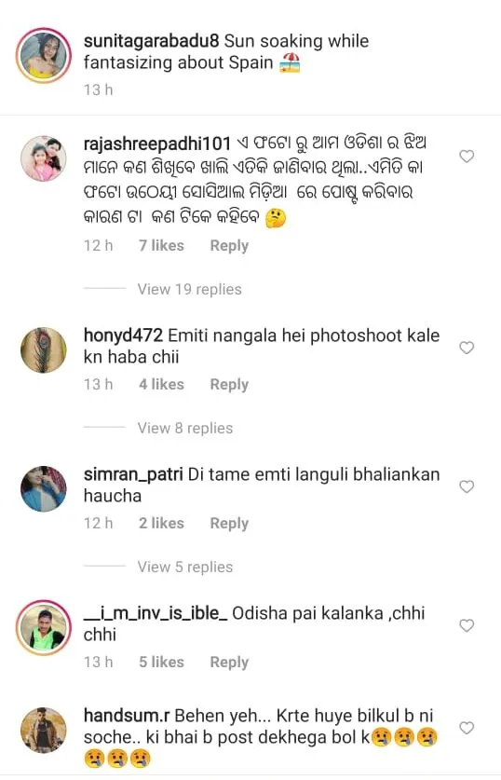Open simran_patri profile avatar

[x=44, y=488]
